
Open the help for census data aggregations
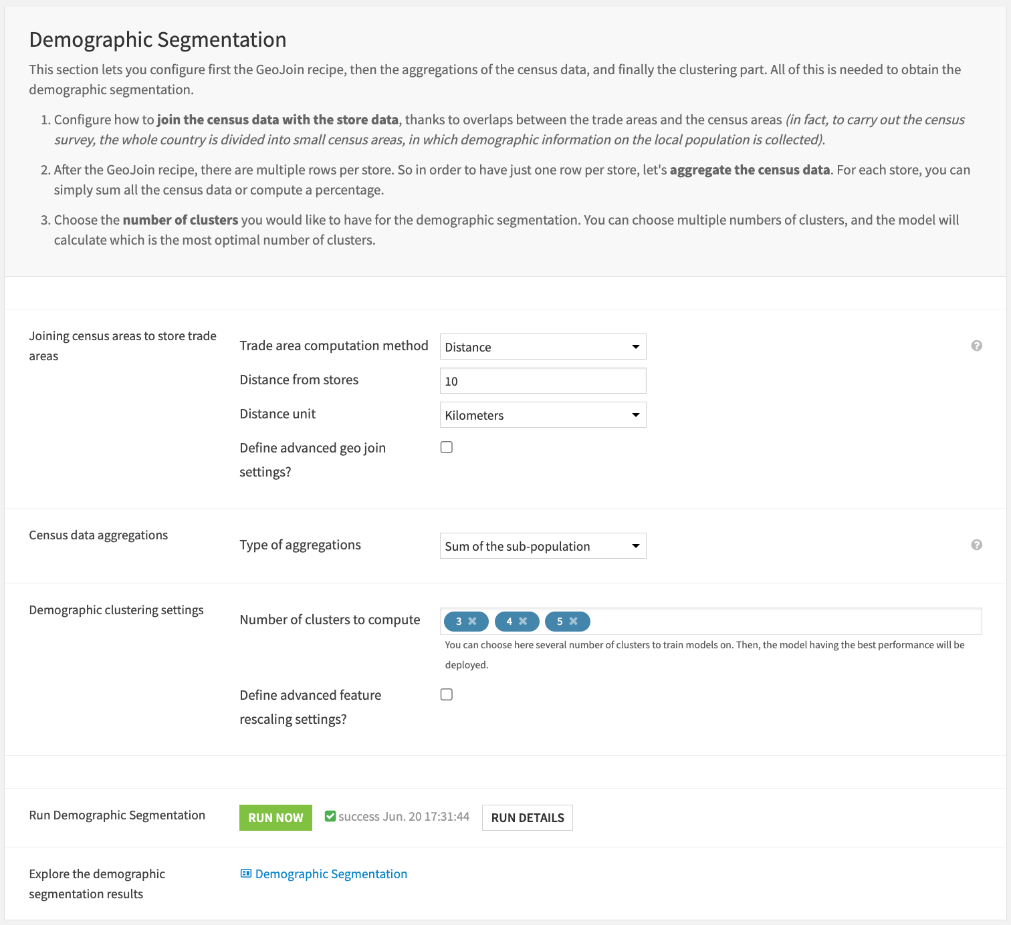point(976,545)
